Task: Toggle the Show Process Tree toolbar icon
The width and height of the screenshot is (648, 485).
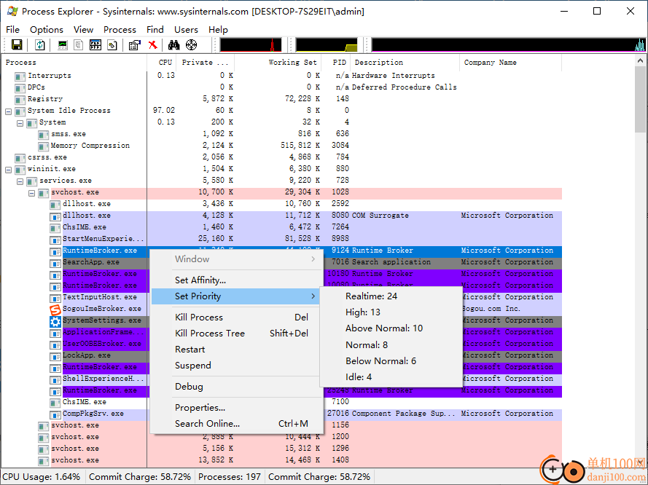Action: 78,44
